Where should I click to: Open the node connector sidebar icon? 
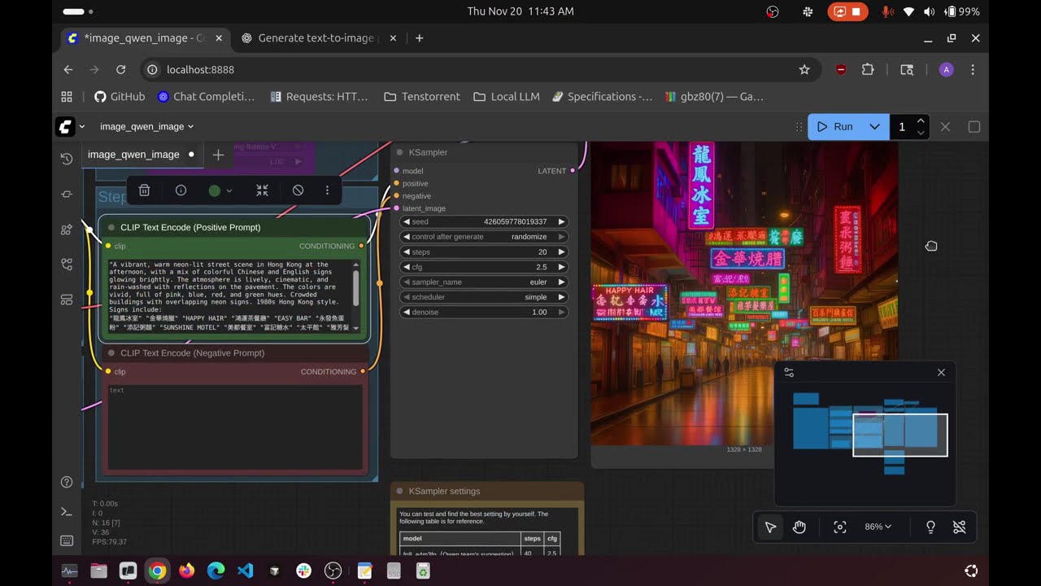67,195
